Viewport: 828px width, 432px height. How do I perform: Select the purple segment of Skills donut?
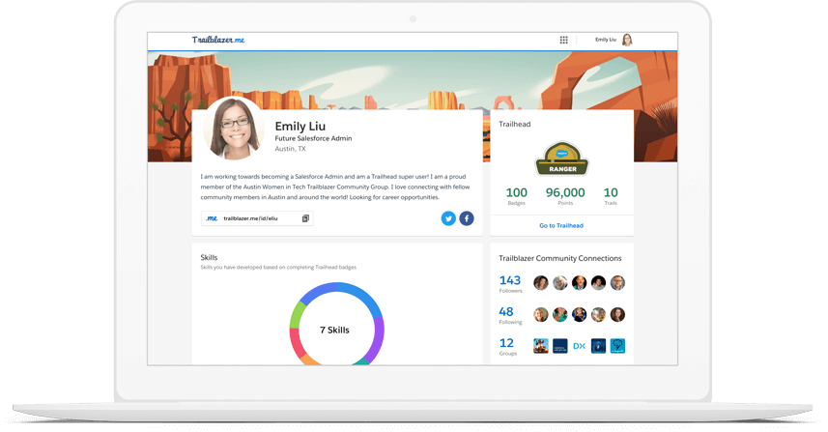tap(377, 338)
